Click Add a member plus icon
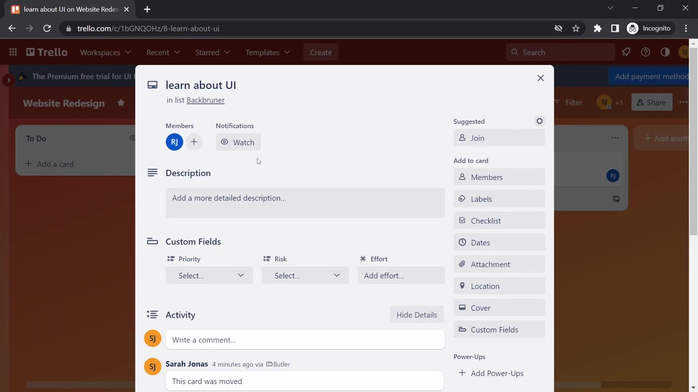 (x=193, y=142)
